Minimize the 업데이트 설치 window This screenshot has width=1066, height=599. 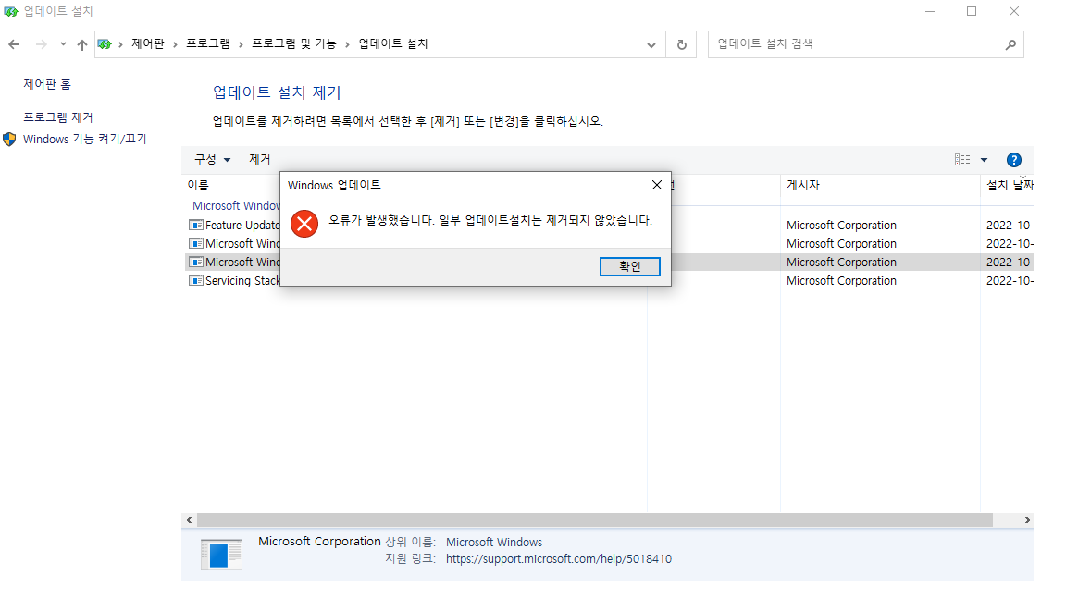tap(930, 11)
